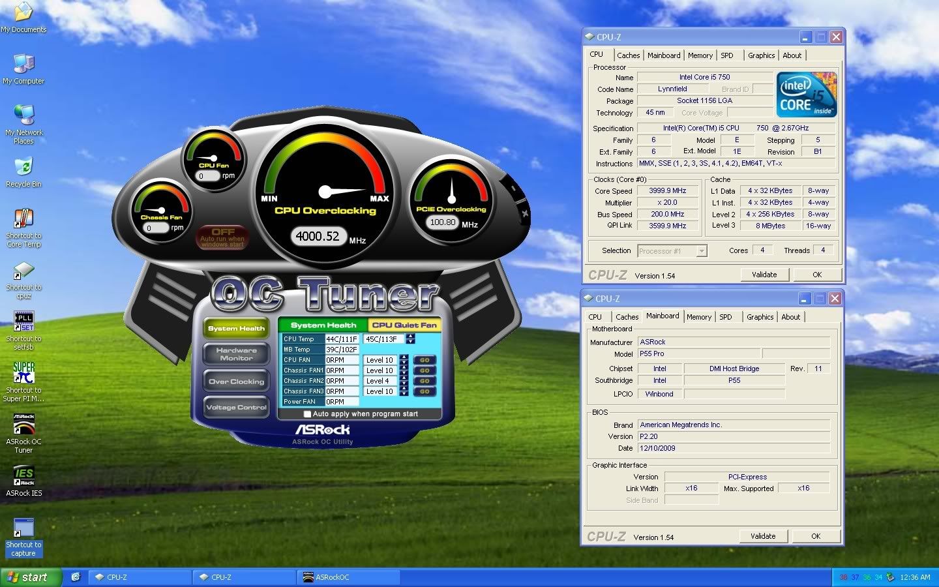
Task: Open the Voltage Control section
Action: (x=236, y=408)
